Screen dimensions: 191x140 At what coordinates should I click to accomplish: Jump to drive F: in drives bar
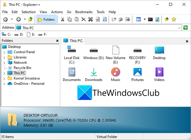click(x=42, y=34)
